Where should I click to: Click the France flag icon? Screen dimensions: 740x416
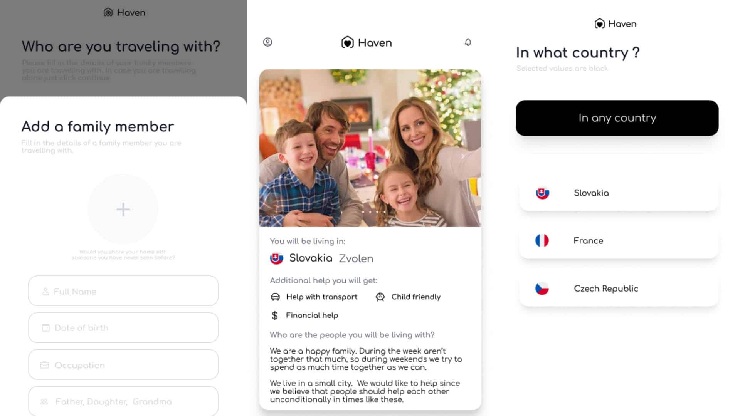tap(542, 241)
